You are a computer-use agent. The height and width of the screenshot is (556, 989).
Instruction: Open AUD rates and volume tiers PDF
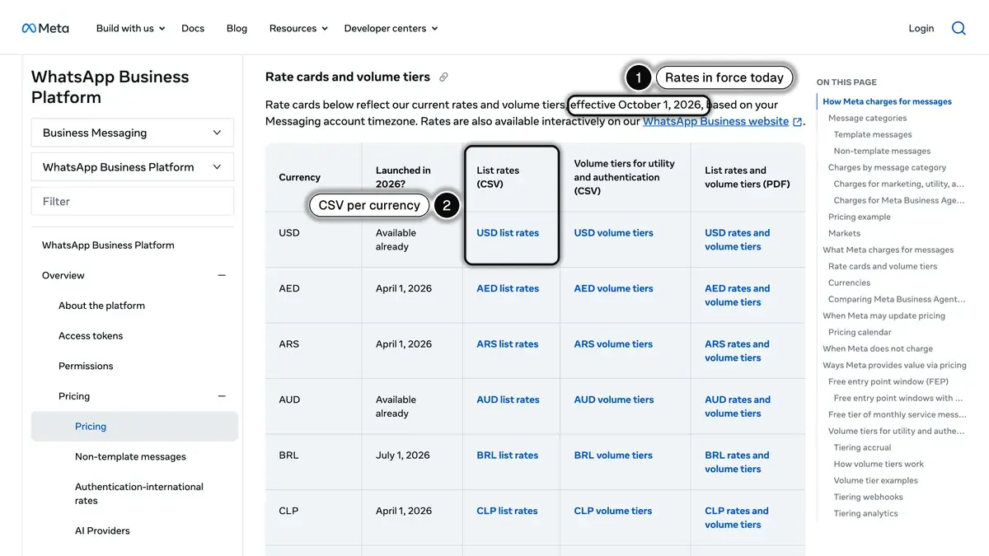(737, 406)
